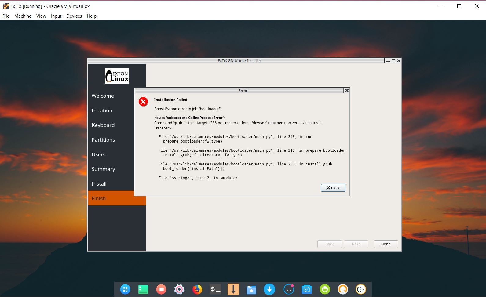Click the orange down-arrow dock icon
The width and height of the screenshot is (486, 297).
tap(233, 289)
